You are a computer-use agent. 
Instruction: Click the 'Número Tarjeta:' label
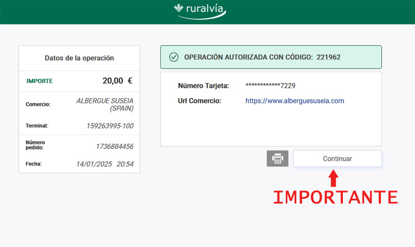[x=203, y=86]
